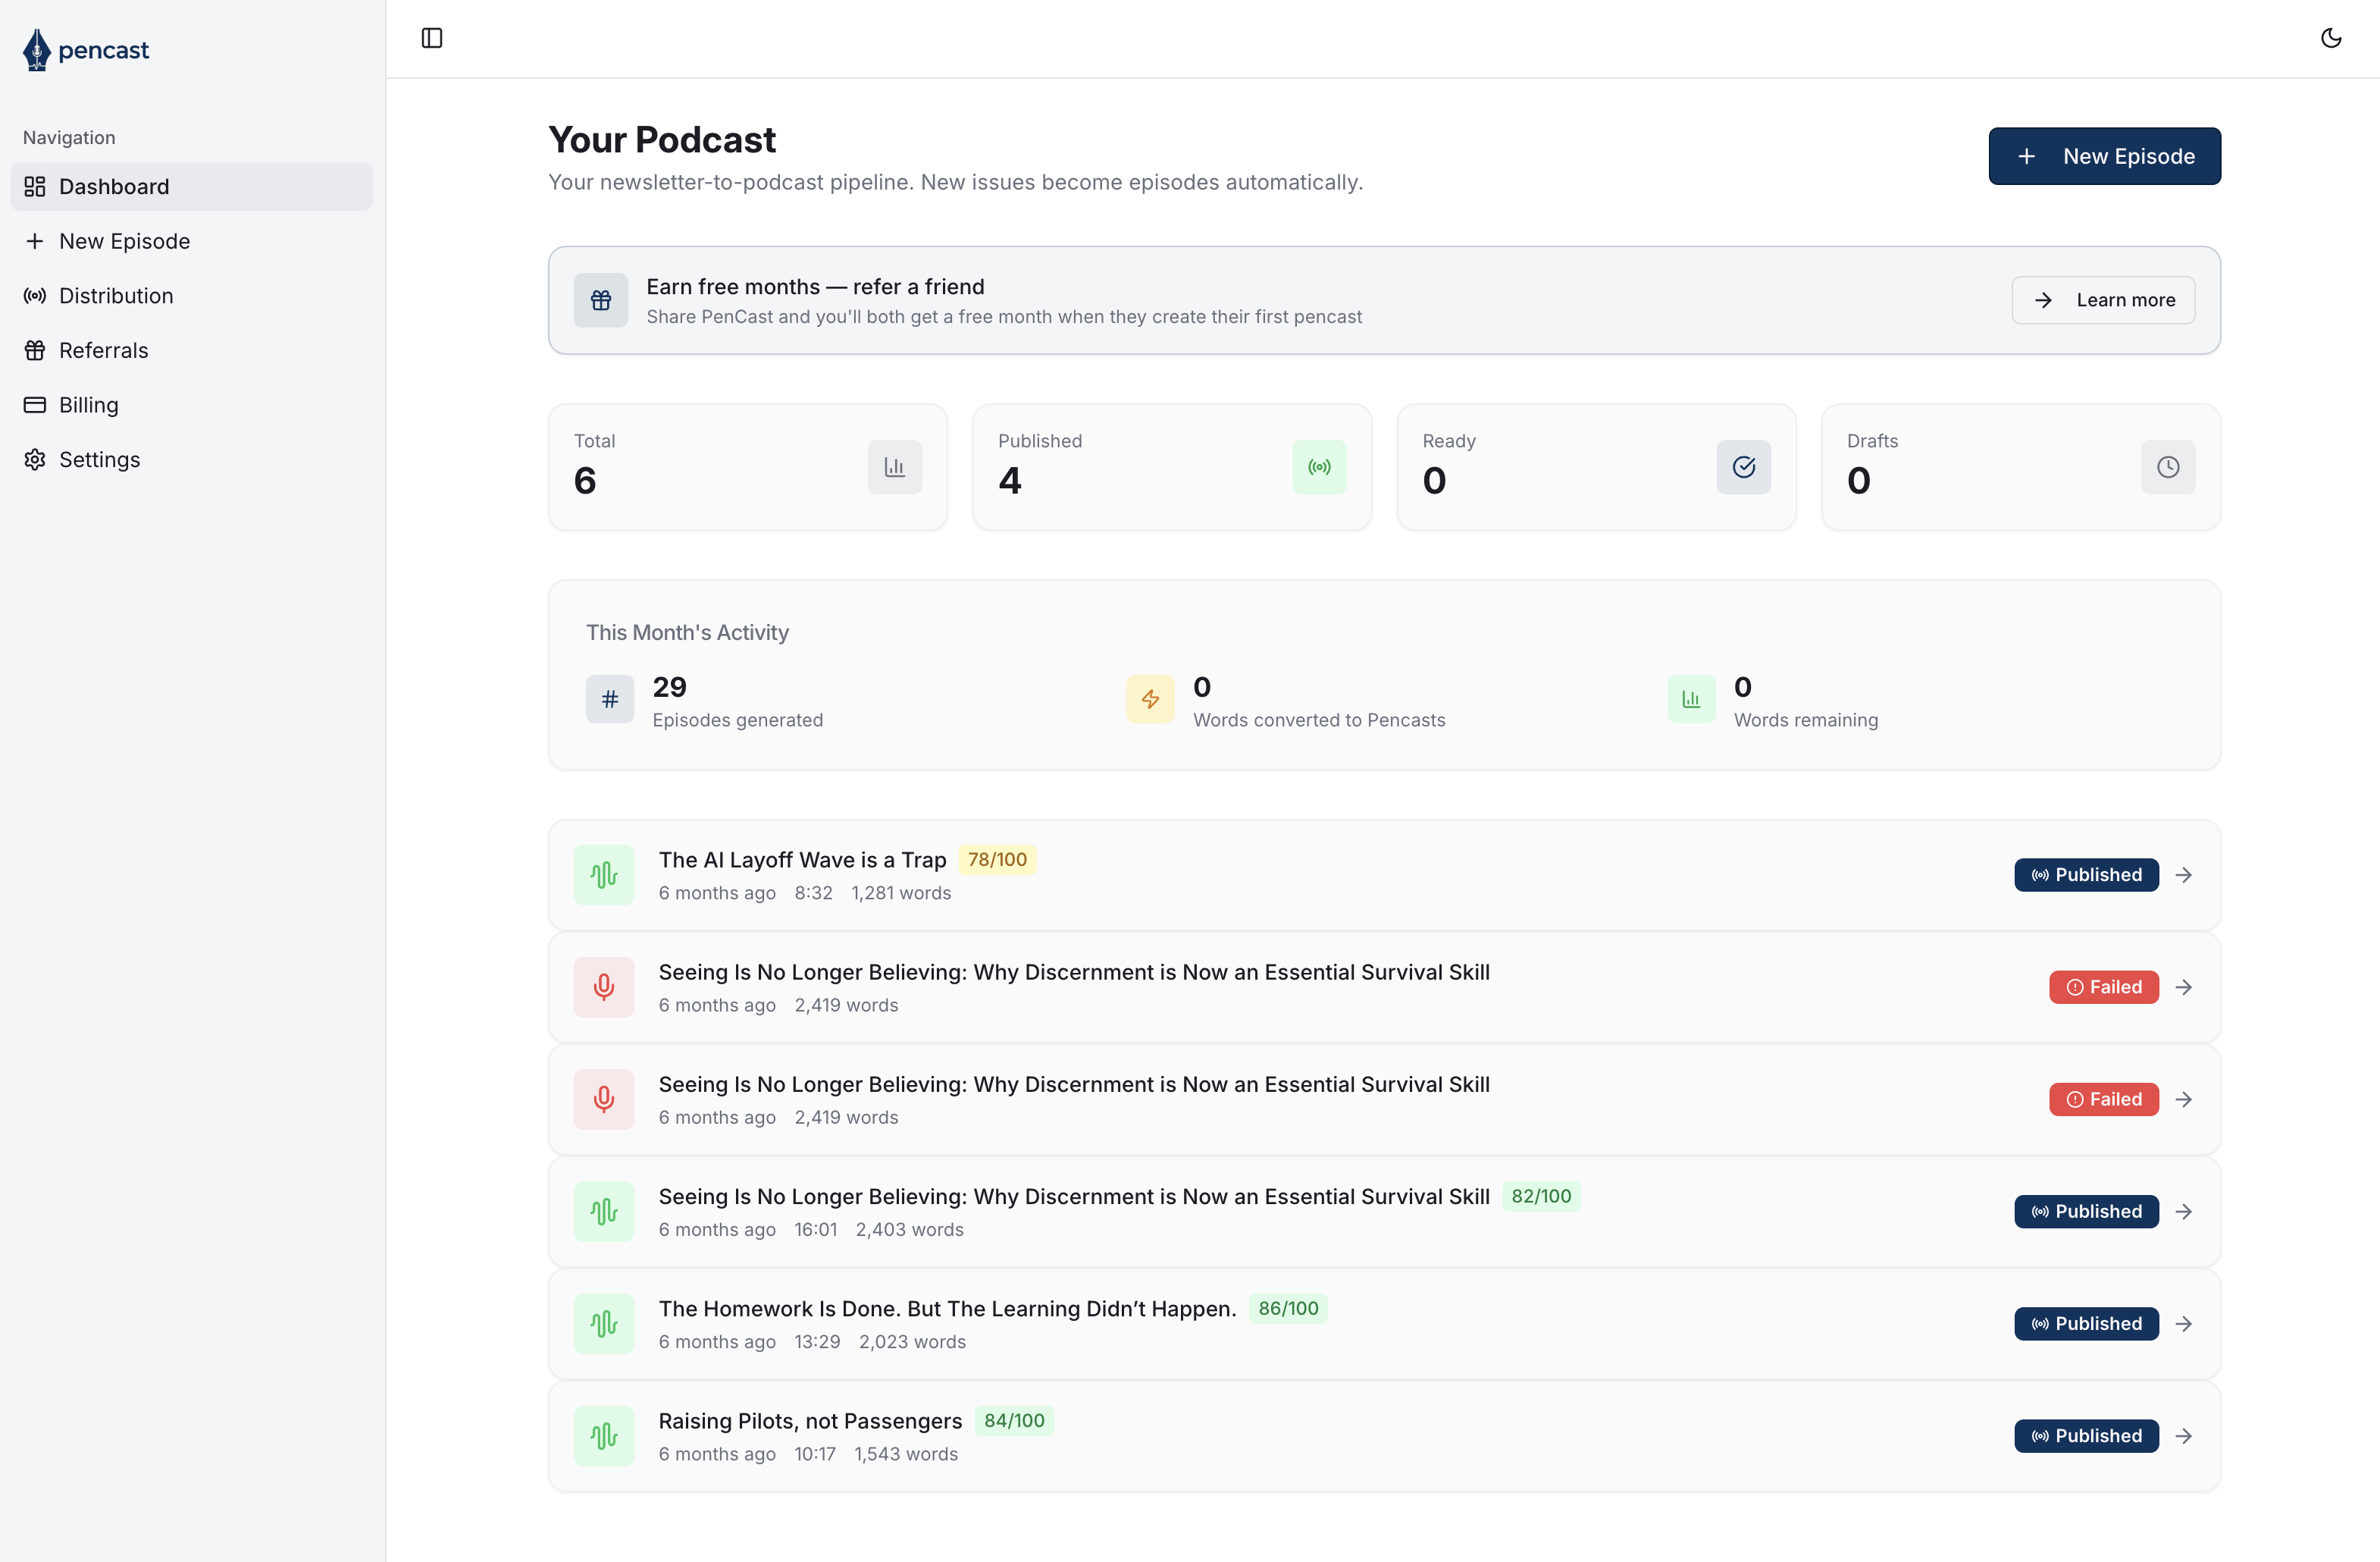Click Published badge on Raising Pilots episode
This screenshot has height=1562, width=2380.
click(x=2086, y=1436)
